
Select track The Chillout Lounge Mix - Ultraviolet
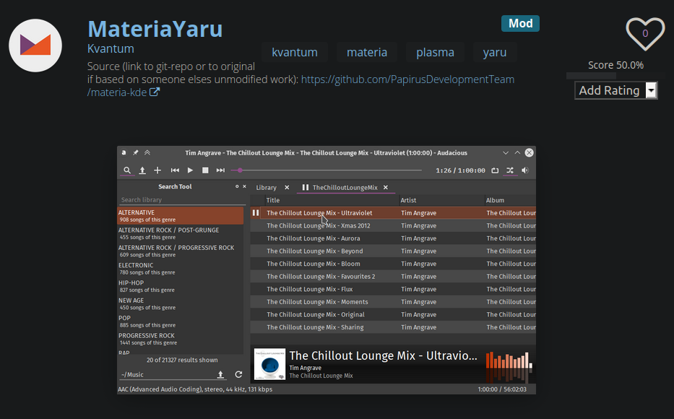tap(393, 212)
